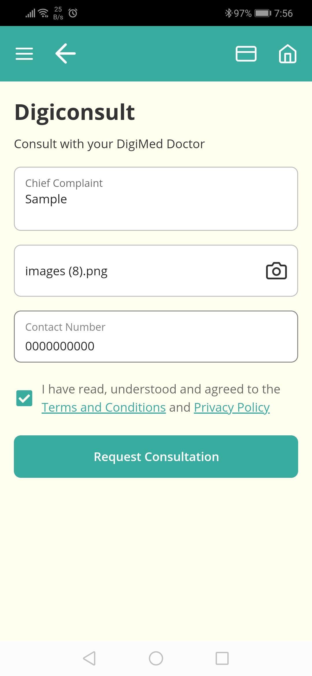This screenshot has width=312, height=676.
Task: Open Terms and Conditions link
Action: 103,407
